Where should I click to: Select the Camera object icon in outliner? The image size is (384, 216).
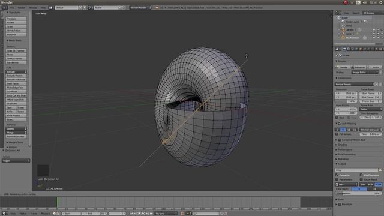tap(343, 29)
